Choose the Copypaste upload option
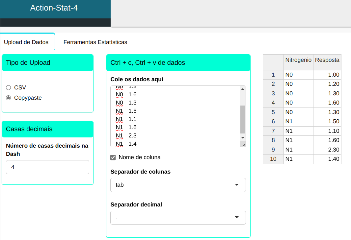This screenshot has width=351, height=240. coord(8,98)
